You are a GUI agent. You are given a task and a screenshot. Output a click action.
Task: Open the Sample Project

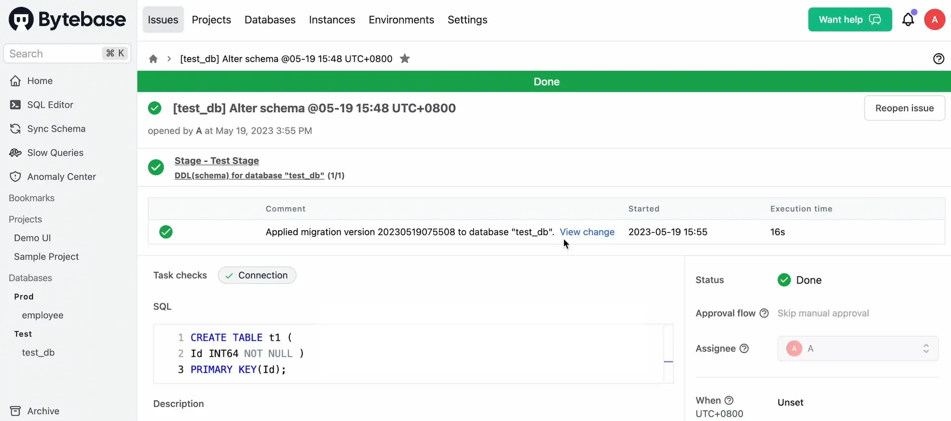(x=46, y=257)
